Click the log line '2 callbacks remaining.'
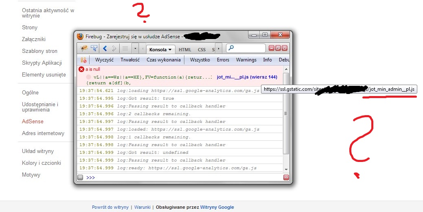 click(x=154, y=114)
